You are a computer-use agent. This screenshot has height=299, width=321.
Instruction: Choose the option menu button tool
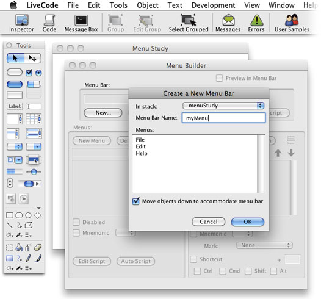tap(15, 146)
